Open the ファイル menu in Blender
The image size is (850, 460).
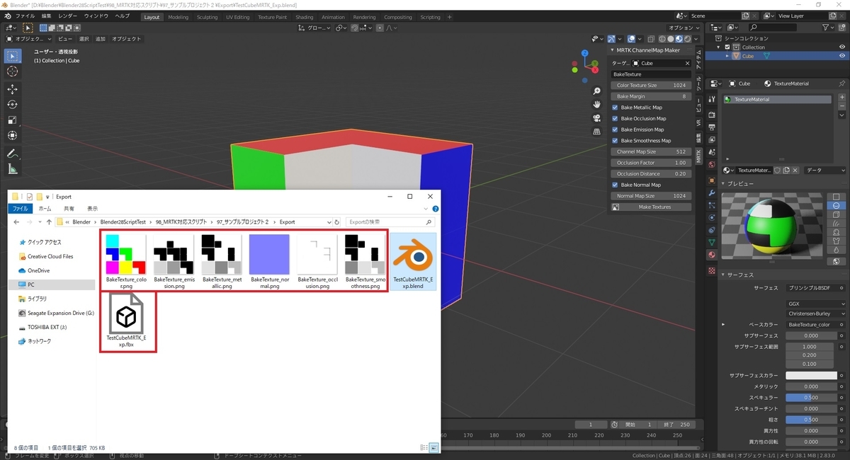pos(25,16)
